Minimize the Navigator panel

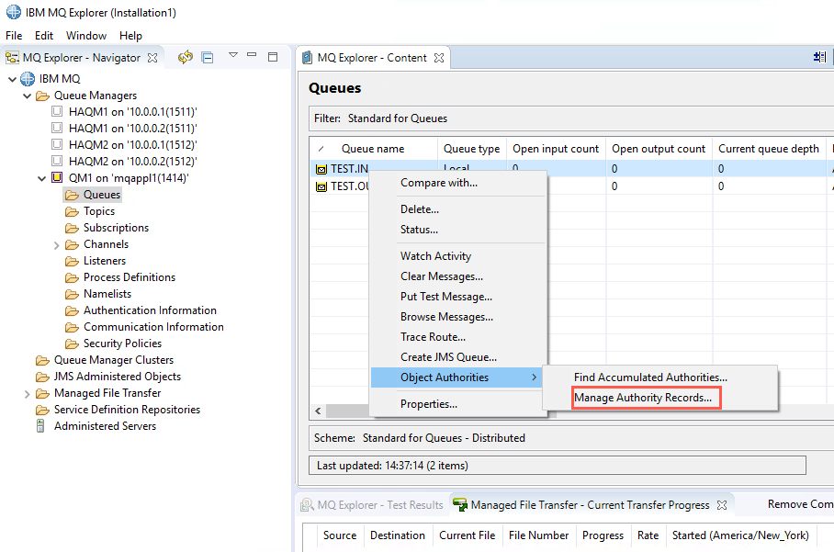point(252,55)
